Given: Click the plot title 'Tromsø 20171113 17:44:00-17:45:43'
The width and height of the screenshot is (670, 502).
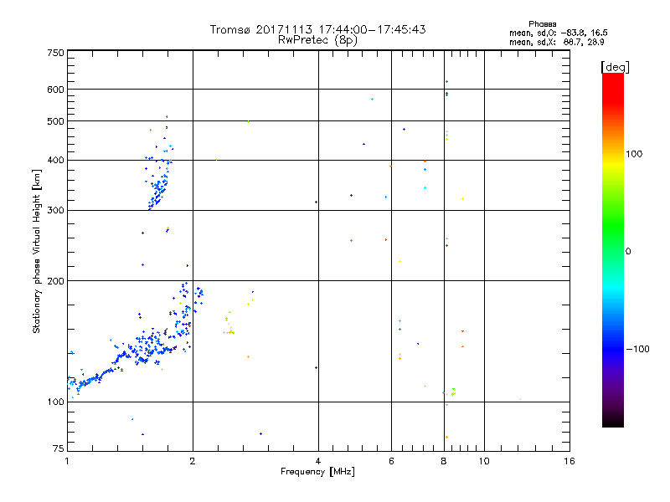Looking at the screenshot, I should [x=317, y=29].
